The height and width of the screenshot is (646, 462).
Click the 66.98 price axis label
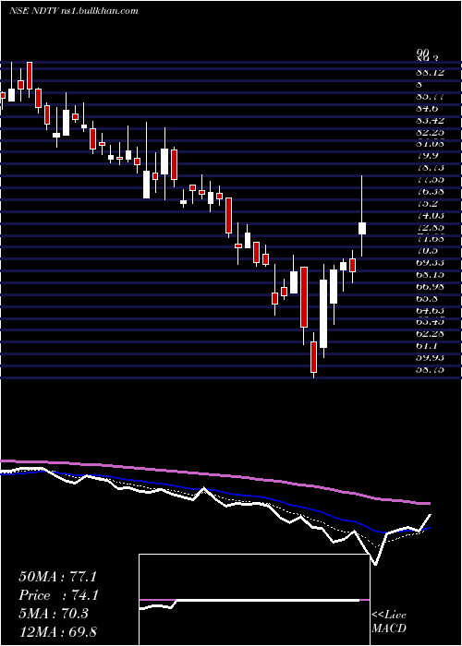[x=430, y=286]
